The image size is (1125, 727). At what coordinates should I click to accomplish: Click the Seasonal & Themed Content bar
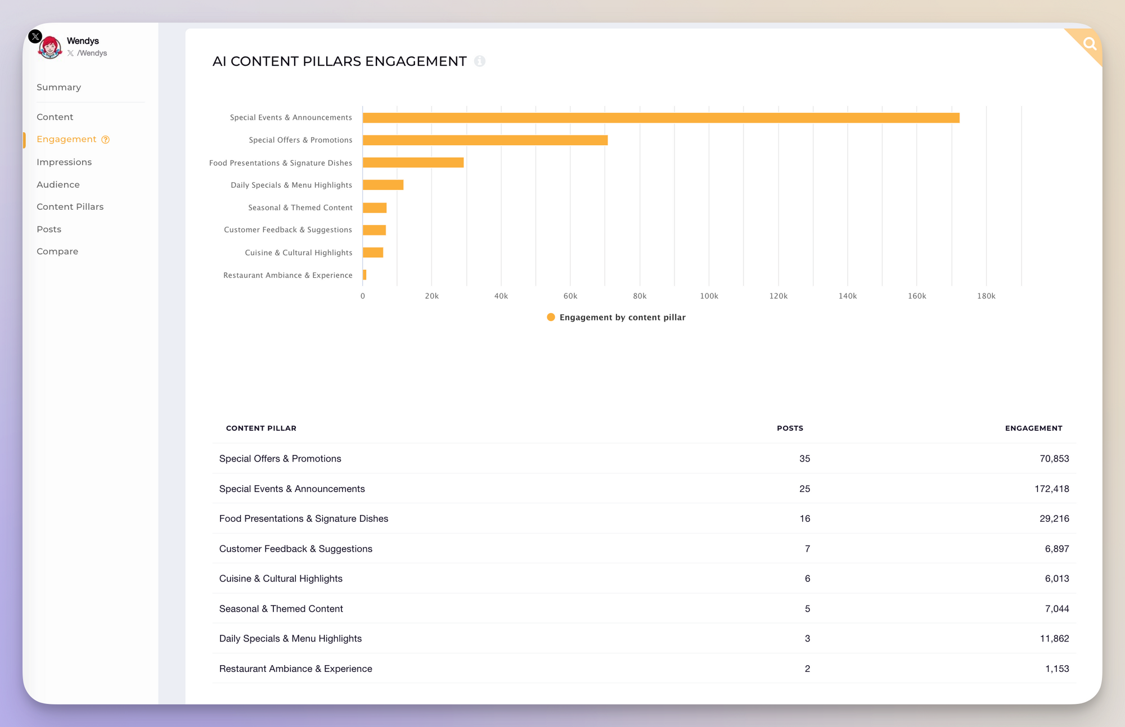tap(375, 207)
